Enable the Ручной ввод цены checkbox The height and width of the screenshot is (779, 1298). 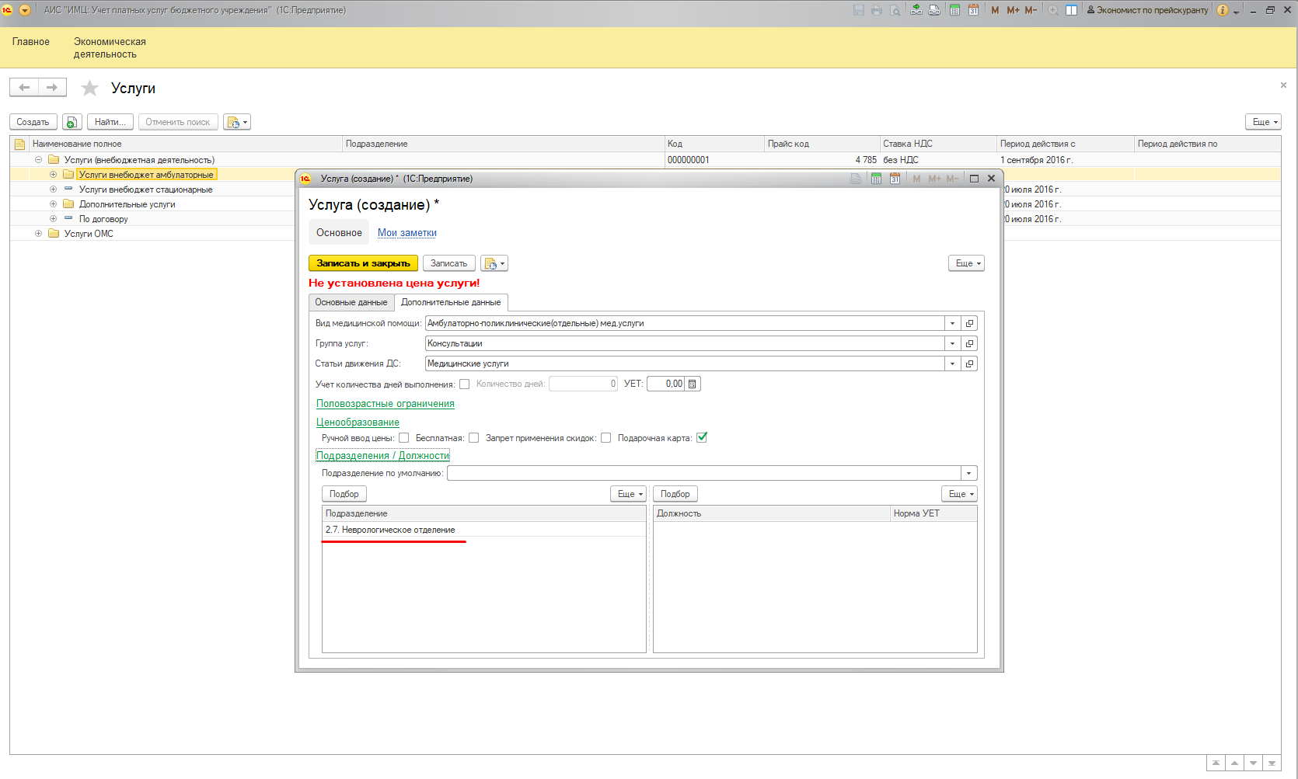coord(404,438)
